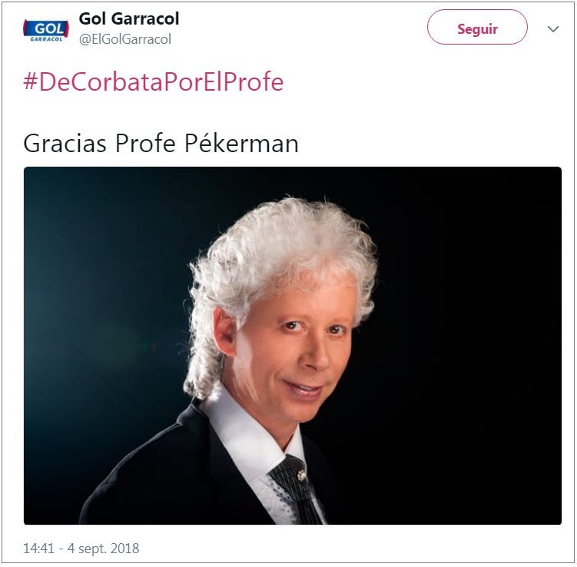Open the @ElGolGarracol handle link
The image size is (577, 567).
tap(125, 39)
